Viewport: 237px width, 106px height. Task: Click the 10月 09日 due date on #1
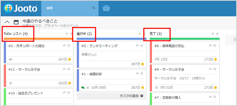coord(98,88)
